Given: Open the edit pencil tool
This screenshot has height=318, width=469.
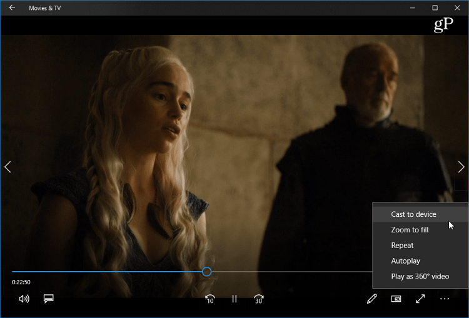Looking at the screenshot, I should coord(372,299).
